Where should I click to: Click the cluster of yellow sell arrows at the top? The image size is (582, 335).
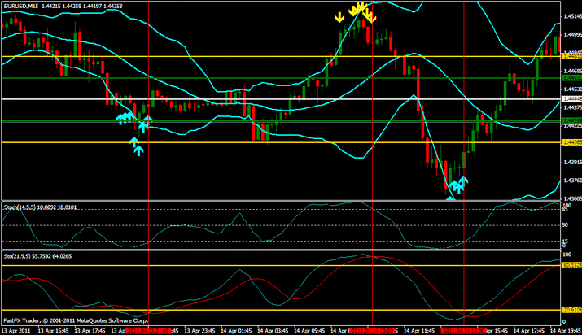click(x=357, y=11)
